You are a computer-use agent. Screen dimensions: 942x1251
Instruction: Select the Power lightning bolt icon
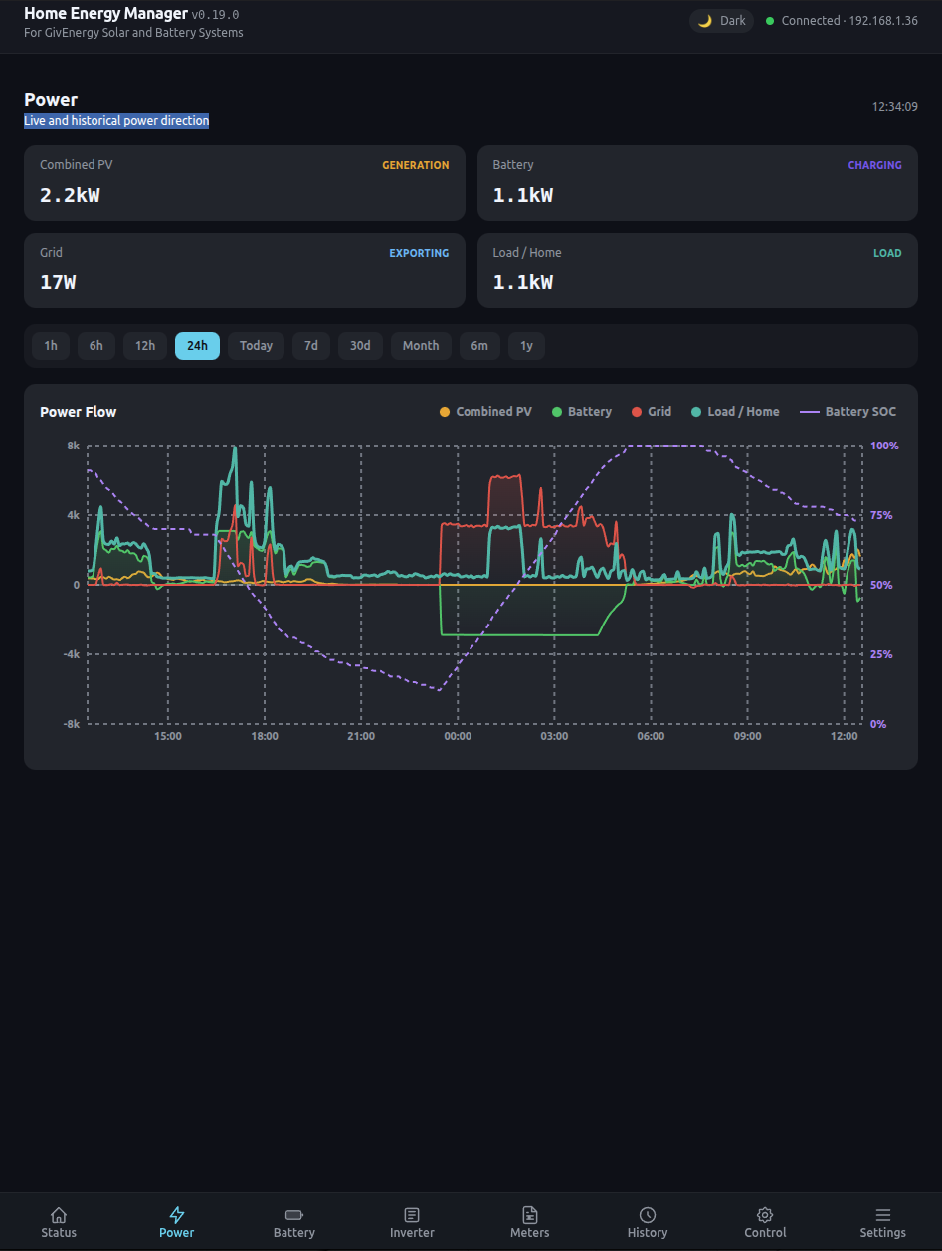coord(177,1215)
